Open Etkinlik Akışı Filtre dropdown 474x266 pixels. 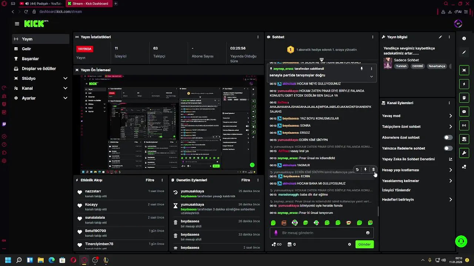pyautogui.click(x=150, y=180)
